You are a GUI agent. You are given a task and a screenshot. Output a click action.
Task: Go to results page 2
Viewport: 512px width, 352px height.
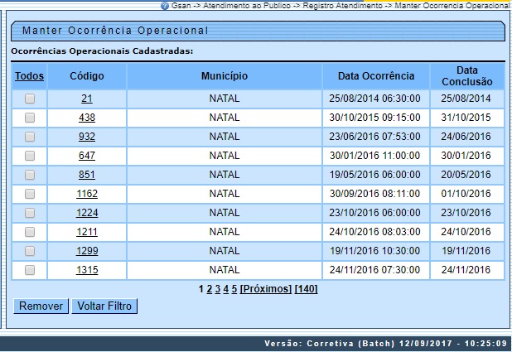click(x=210, y=289)
